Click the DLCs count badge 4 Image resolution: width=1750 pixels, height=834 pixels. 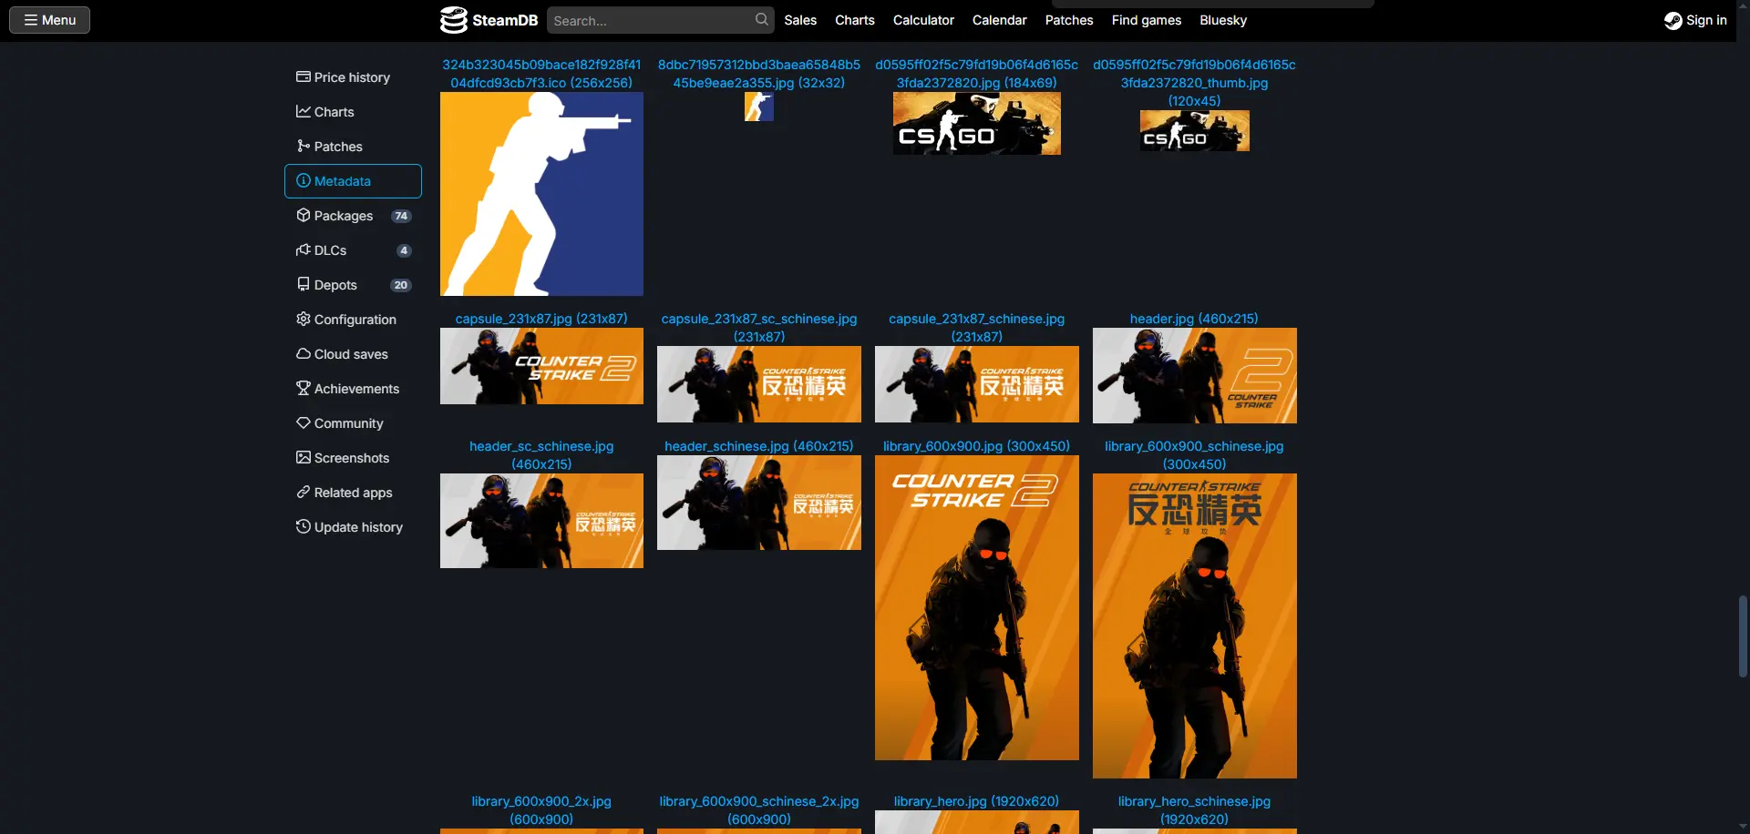click(404, 250)
